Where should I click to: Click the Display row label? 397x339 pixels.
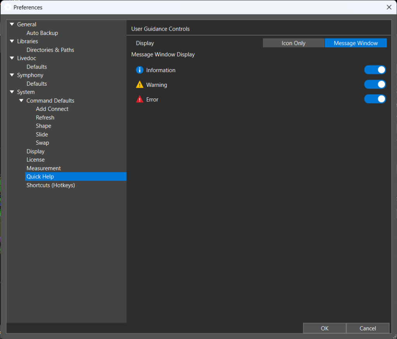(x=145, y=43)
